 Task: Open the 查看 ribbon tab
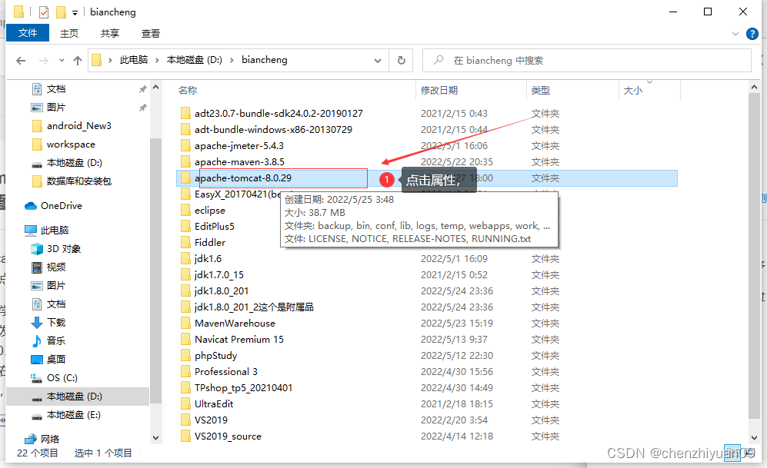[150, 33]
